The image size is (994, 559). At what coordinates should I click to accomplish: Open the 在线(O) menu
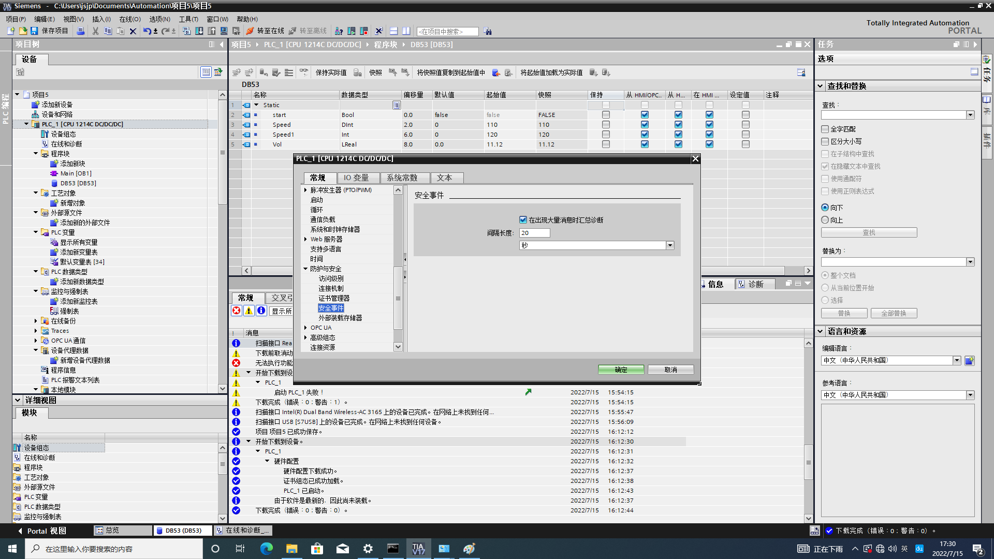[x=130, y=19]
